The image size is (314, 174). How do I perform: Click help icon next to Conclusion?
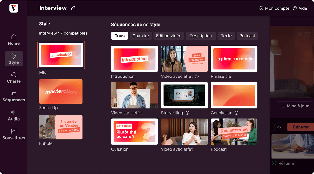pyautogui.click(x=237, y=113)
